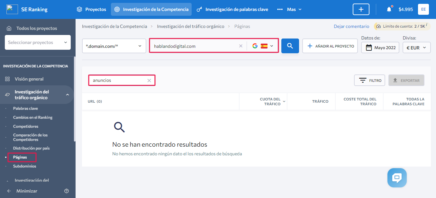Click COSTE TOTAL DEL TRÁFICO header

pyautogui.click(x=359, y=101)
